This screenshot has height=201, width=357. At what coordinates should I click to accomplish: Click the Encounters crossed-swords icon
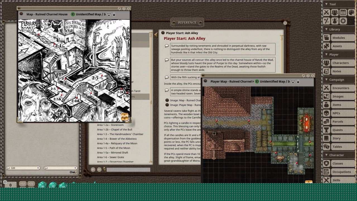click(326, 88)
